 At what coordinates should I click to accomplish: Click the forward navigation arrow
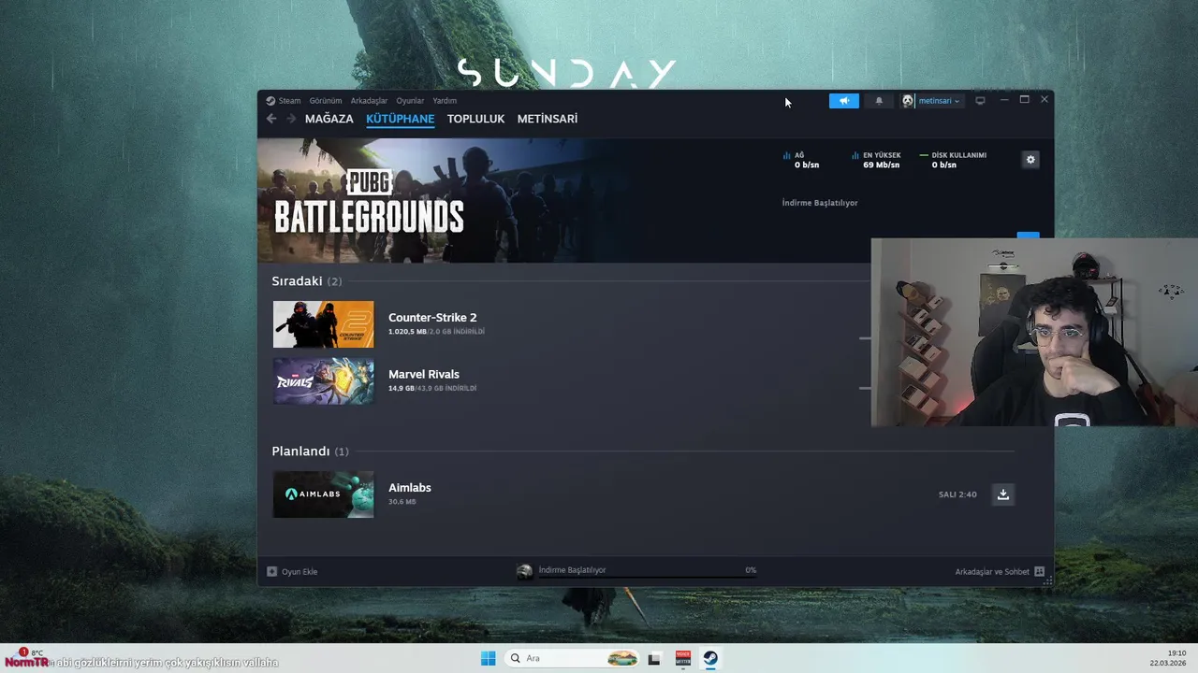pyautogui.click(x=291, y=119)
